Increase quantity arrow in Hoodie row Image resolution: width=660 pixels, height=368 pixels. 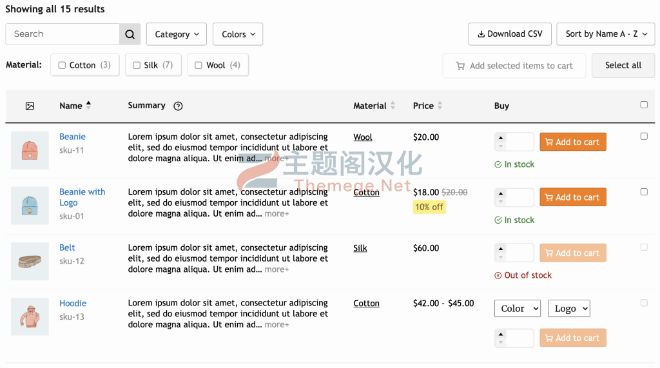click(x=500, y=334)
